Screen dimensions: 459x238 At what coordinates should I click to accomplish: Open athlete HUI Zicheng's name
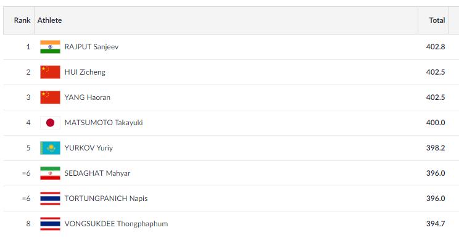pyautogui.click(x=85, y=72)
